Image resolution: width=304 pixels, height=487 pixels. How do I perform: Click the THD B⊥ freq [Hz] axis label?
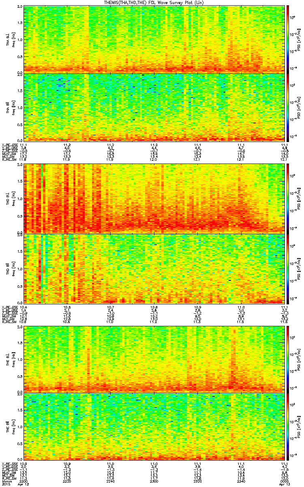[x=10, y=198]
